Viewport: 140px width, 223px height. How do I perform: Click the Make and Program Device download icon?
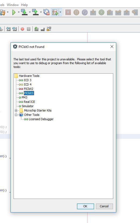point(24,12)
